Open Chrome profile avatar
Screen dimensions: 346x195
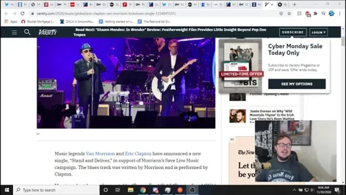click(332, 13)
